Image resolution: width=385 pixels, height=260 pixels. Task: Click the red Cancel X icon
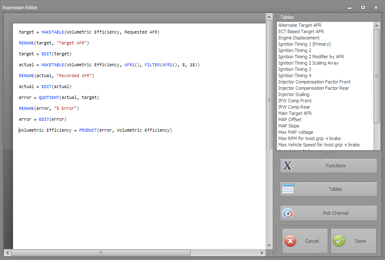(290, 241)
